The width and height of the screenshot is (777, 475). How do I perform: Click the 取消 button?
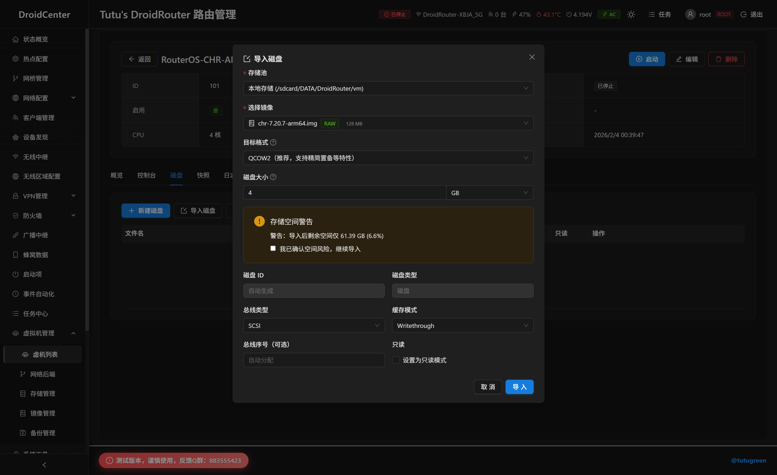487,387
